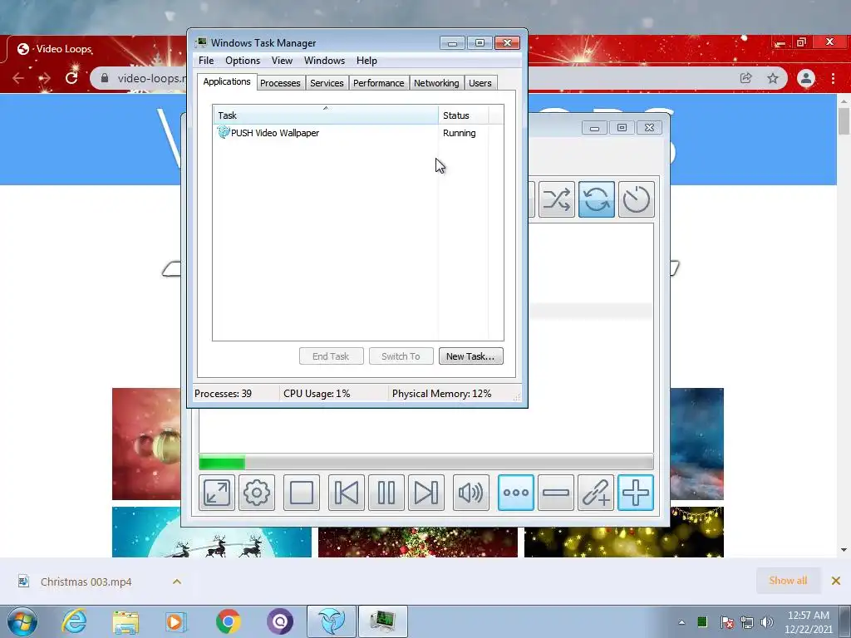The width and height of the screenshot is (851, 638).
Task: Select the Applications tab
Action: 227,82
